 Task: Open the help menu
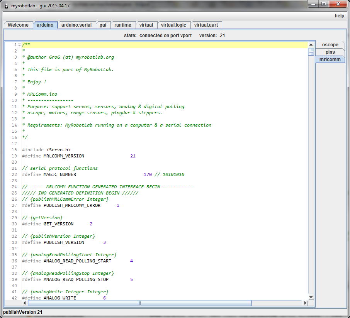[339, 15]
